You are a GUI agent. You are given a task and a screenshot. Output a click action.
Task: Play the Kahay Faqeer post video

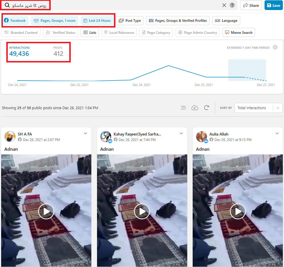tap(142, 212)
